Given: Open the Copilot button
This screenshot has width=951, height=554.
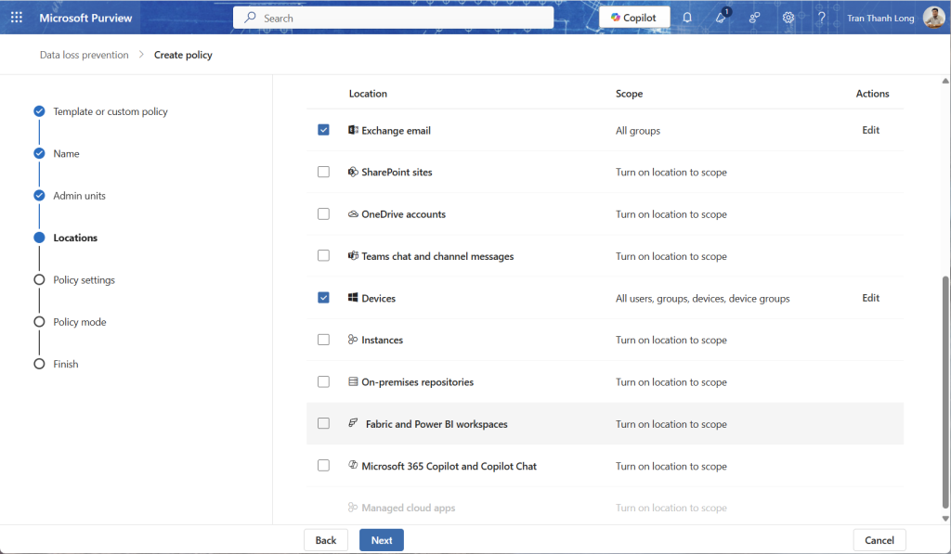Looking at the screenshot, I should point(634,18).
